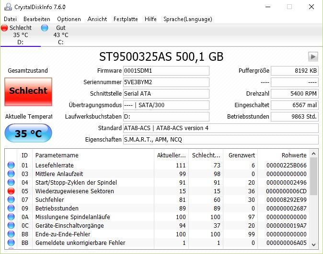Click the Schlecht... column header
This screenshot has height=254, width=323.
pos(206,155)
